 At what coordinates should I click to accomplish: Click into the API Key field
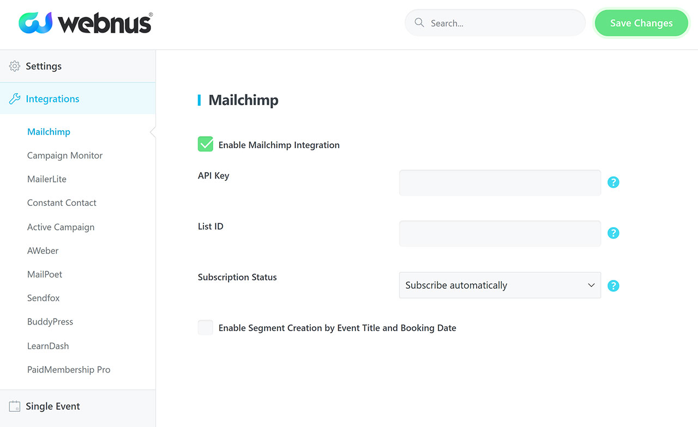click(x=500, y=182)
